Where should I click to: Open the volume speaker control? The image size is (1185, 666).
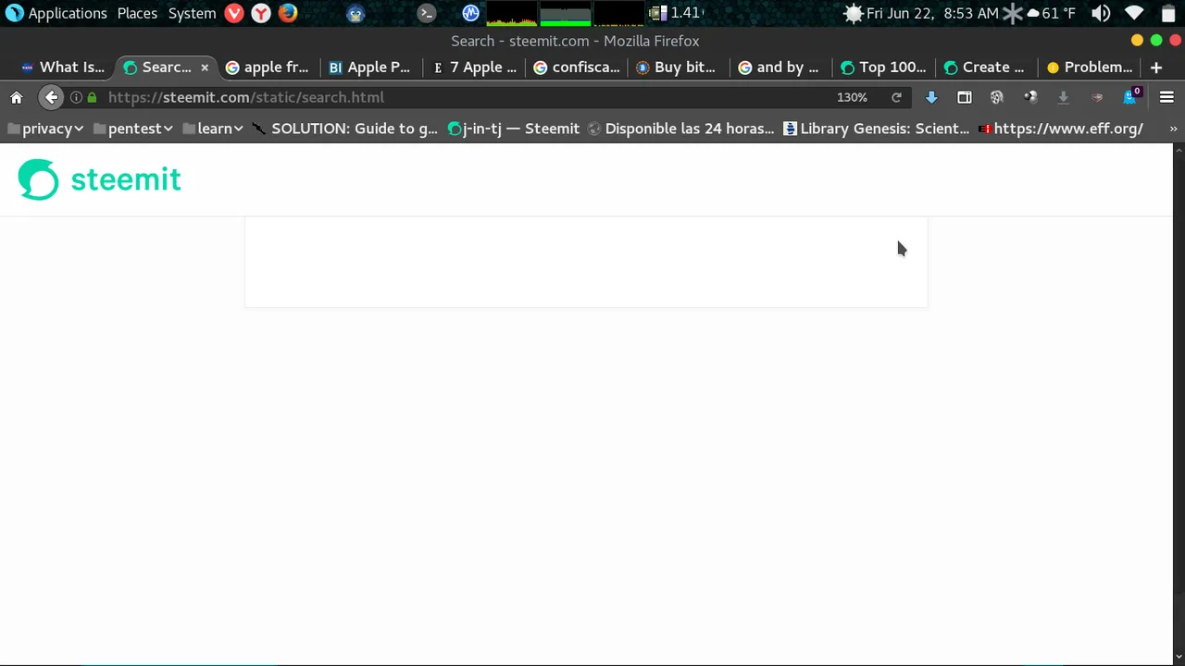1101,13
